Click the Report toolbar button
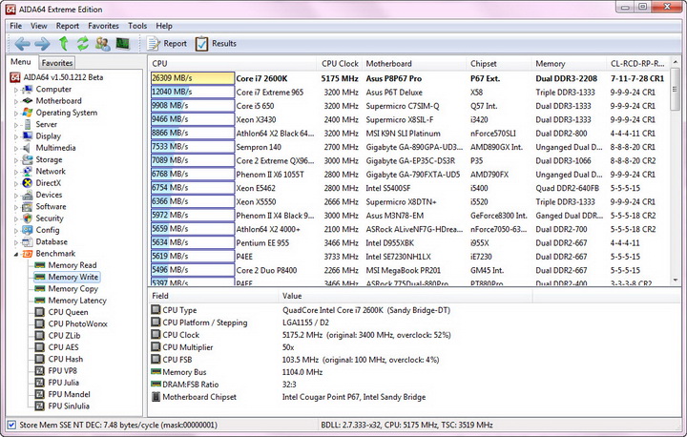 (x=166, y=43)
